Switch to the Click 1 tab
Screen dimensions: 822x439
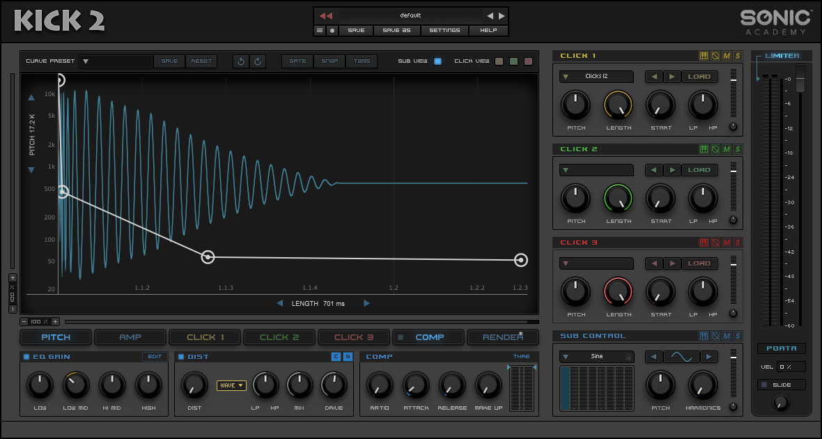point(205,337)
